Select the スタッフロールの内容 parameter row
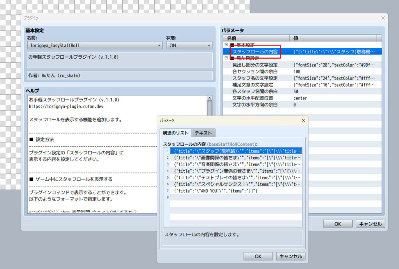The width and height of the screenshot is (399, 269). tap(255, 51)
